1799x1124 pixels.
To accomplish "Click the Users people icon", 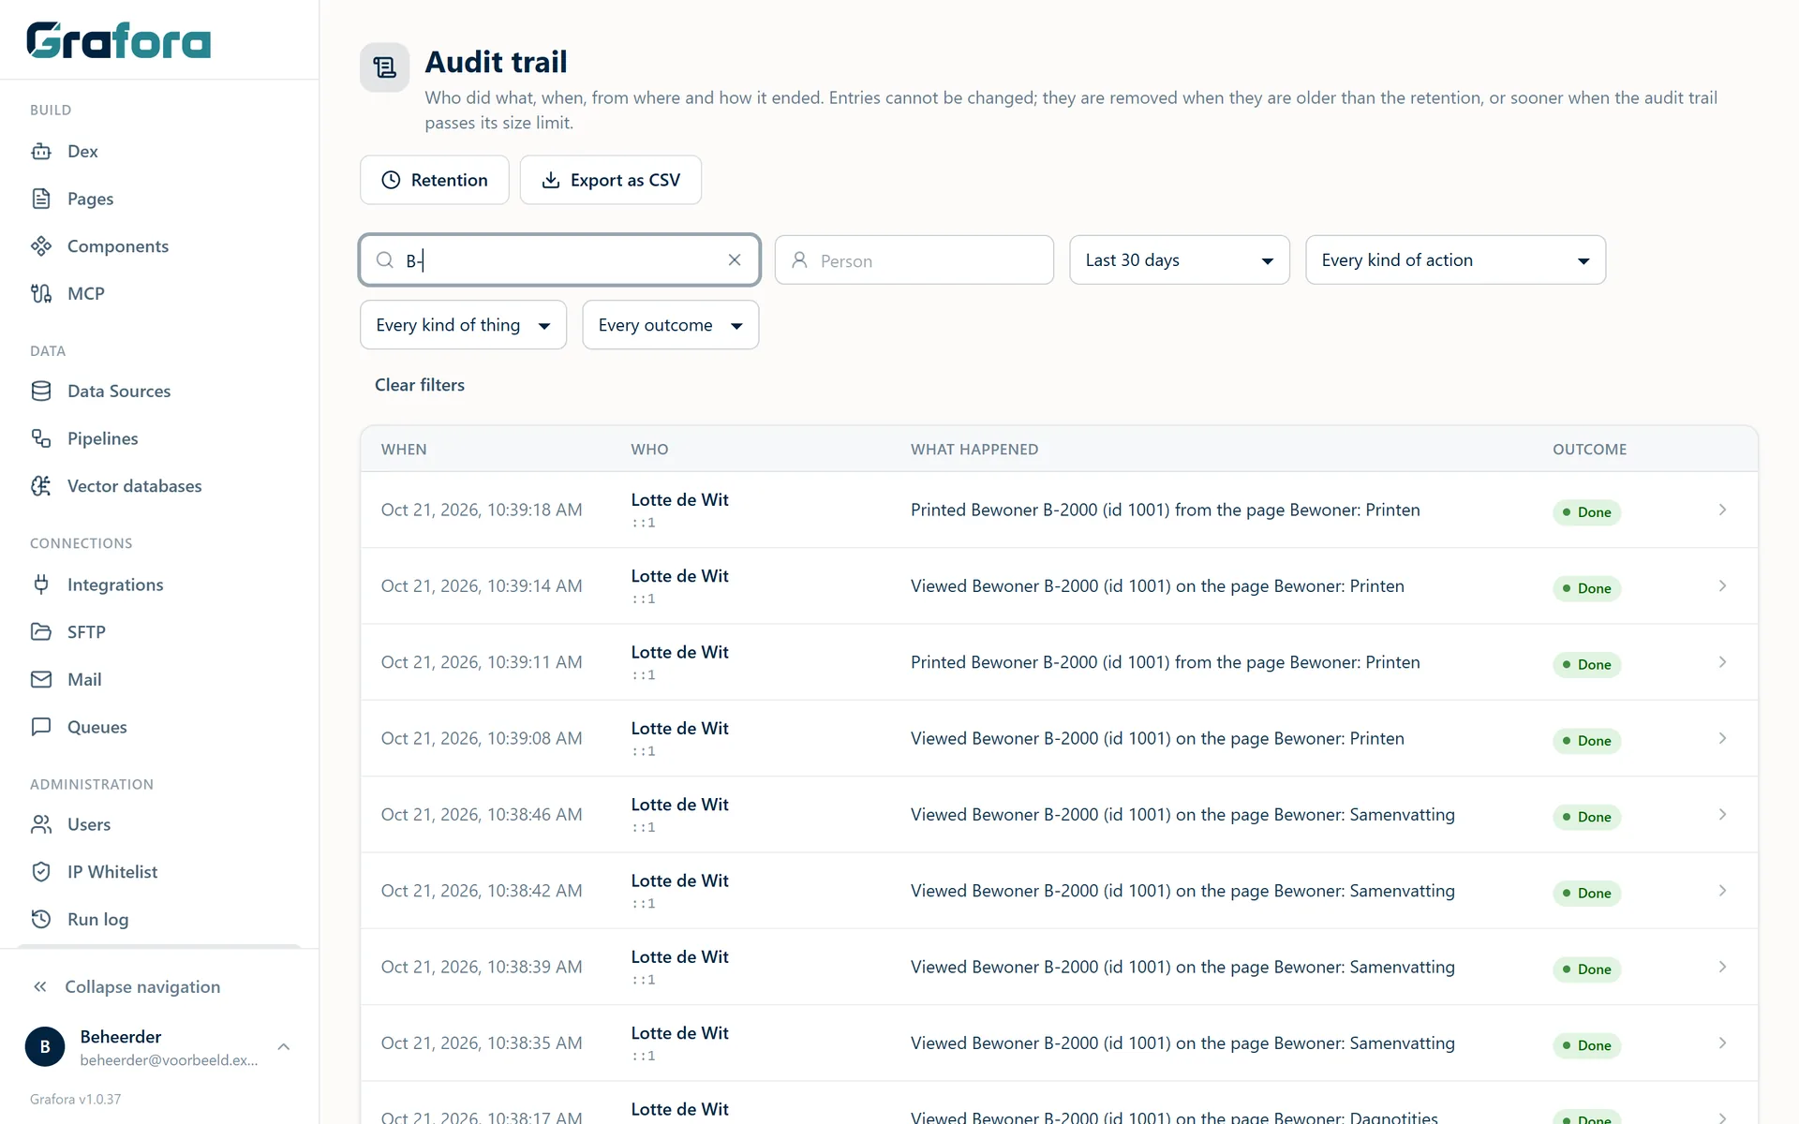I will click(x=41, y=824).
